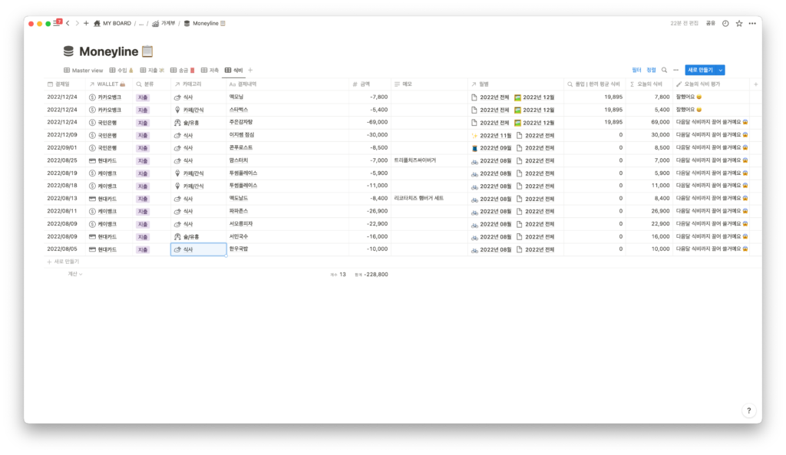786x455 pixels.
Task: Switch to the 저축 tab
Action: 210,71
